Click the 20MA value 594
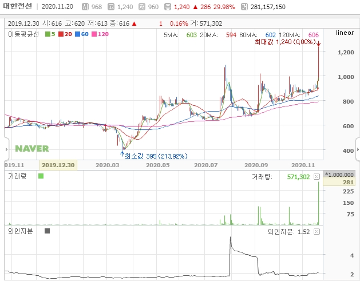Image resolution: width=360 pixels, height=281 pixels. tap(231, 35)
